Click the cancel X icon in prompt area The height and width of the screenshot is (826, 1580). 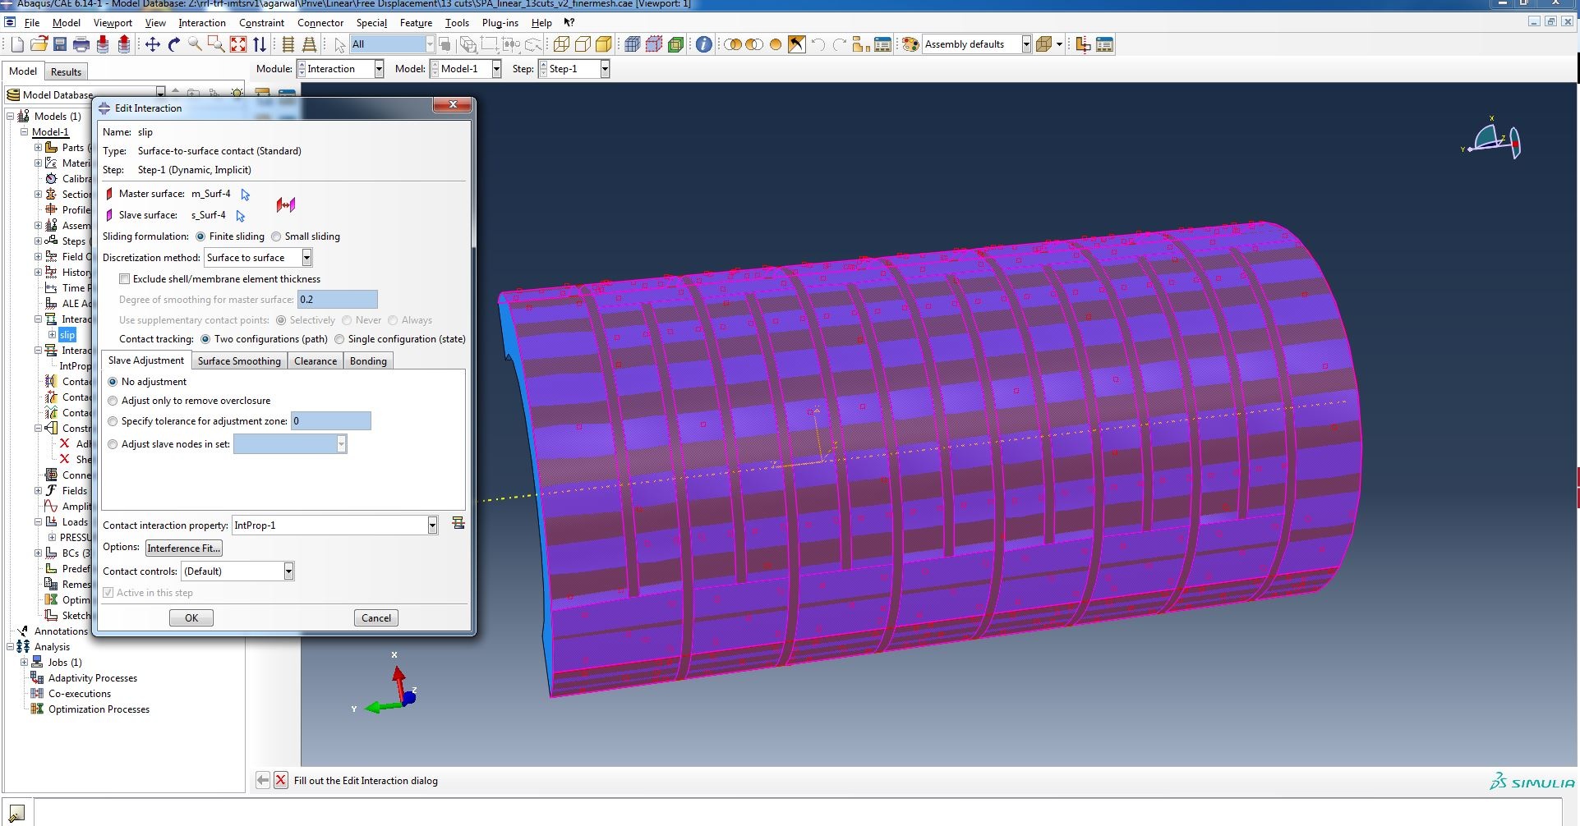pos(281,780)
